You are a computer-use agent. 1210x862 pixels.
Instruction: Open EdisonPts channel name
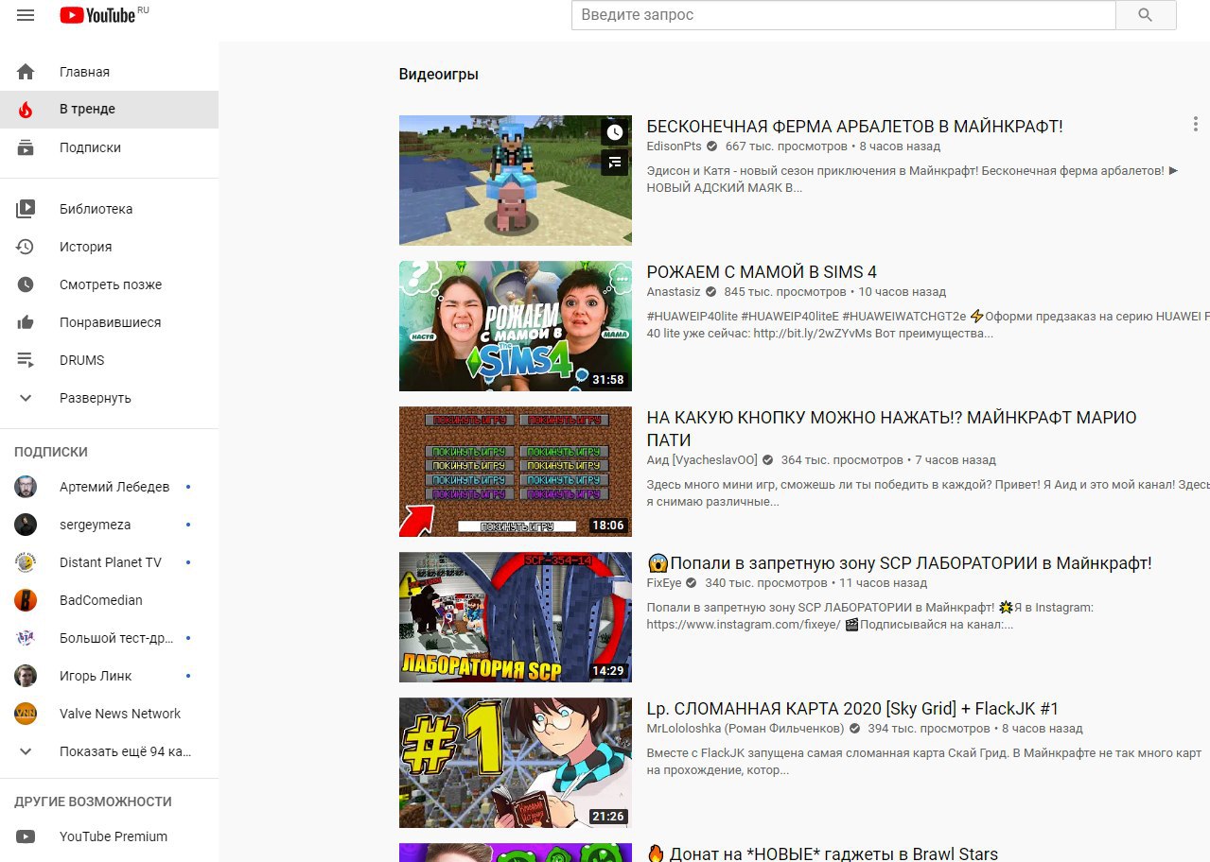click(x=674, y=147)
